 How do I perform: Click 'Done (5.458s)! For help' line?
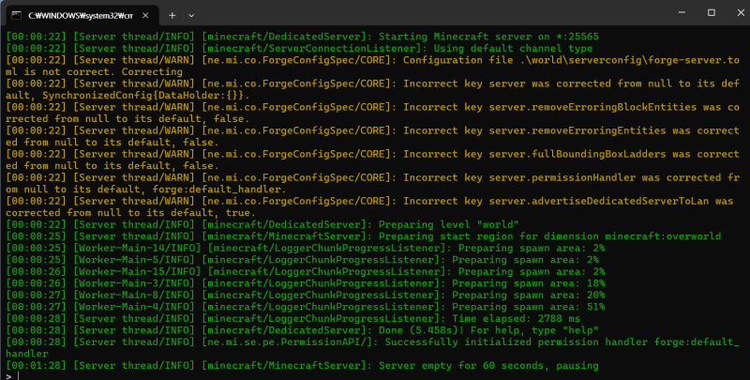click(x=302, y=330)
